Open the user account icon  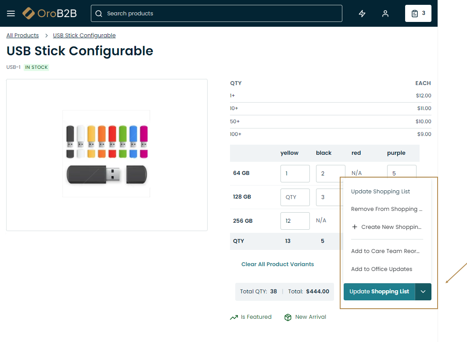385,14
